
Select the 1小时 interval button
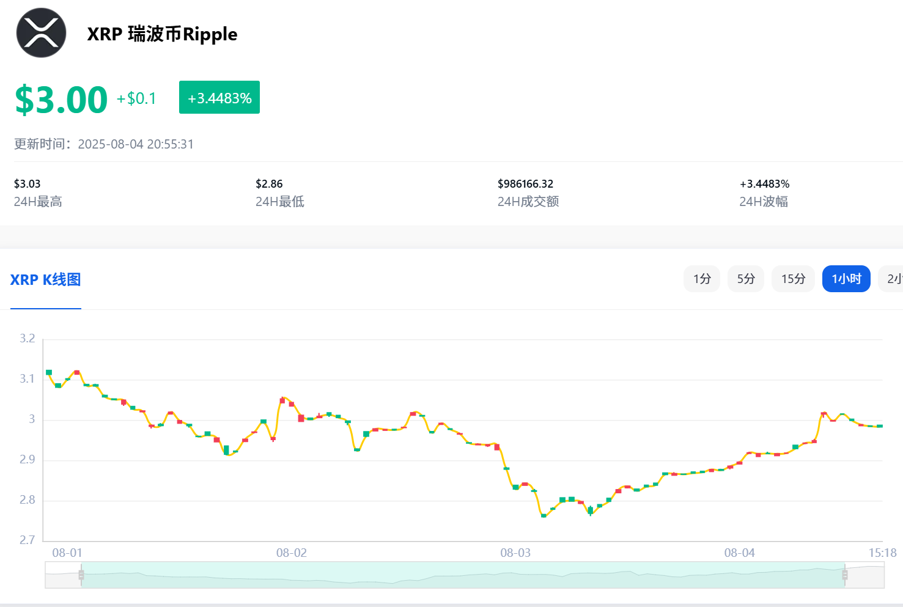click(846, 279)
